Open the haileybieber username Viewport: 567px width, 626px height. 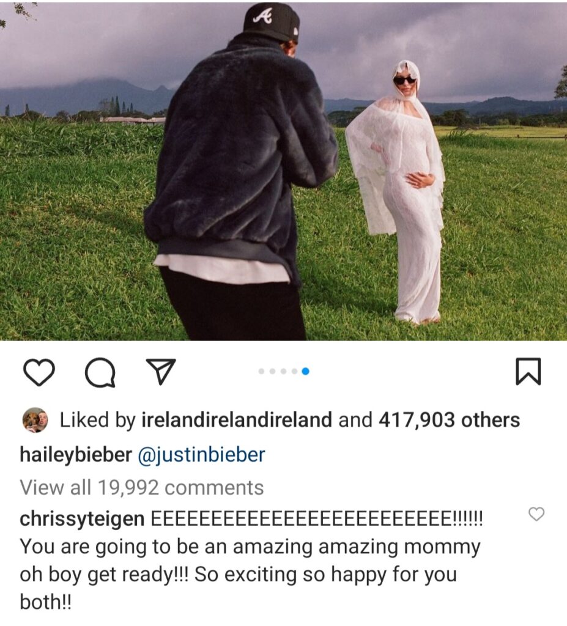[x=76, y=455]
